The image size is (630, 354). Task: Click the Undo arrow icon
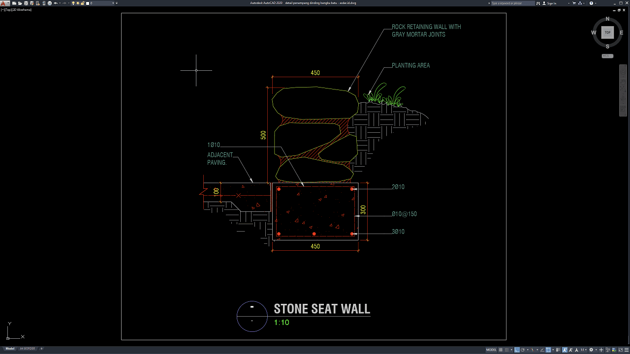click(56, 3)
